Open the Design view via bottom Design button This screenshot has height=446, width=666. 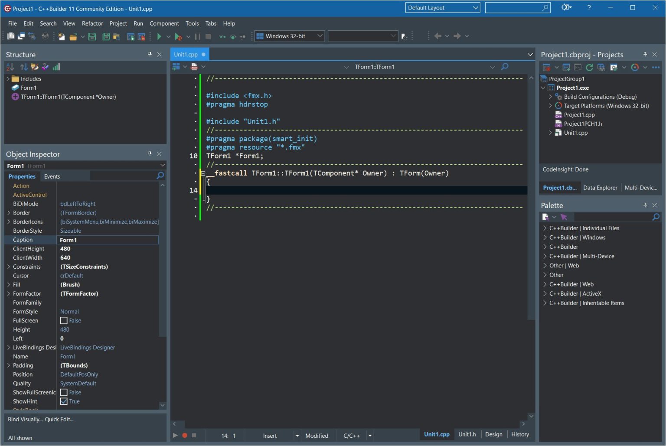click(494, 434)
